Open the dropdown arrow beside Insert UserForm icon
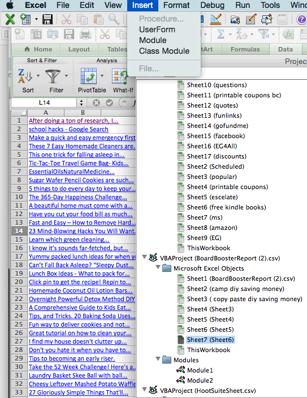The width and height of the screenshot is (307, 398). pos(36,19)
